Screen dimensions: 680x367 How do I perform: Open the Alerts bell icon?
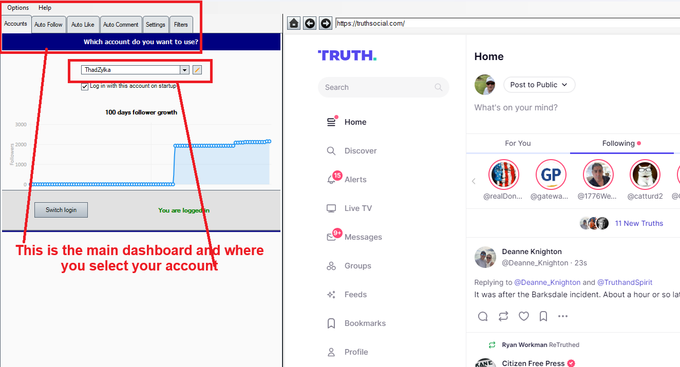[x=332, y=180]
